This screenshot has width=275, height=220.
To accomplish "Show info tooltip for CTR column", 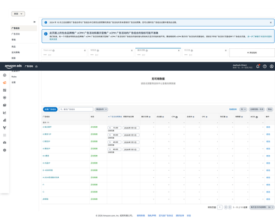I will [x=177, y=117].
